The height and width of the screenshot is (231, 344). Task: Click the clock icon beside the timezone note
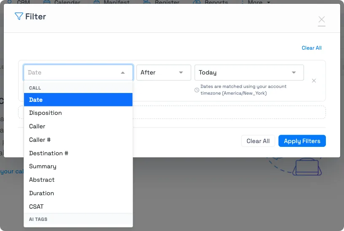[197, 90]
